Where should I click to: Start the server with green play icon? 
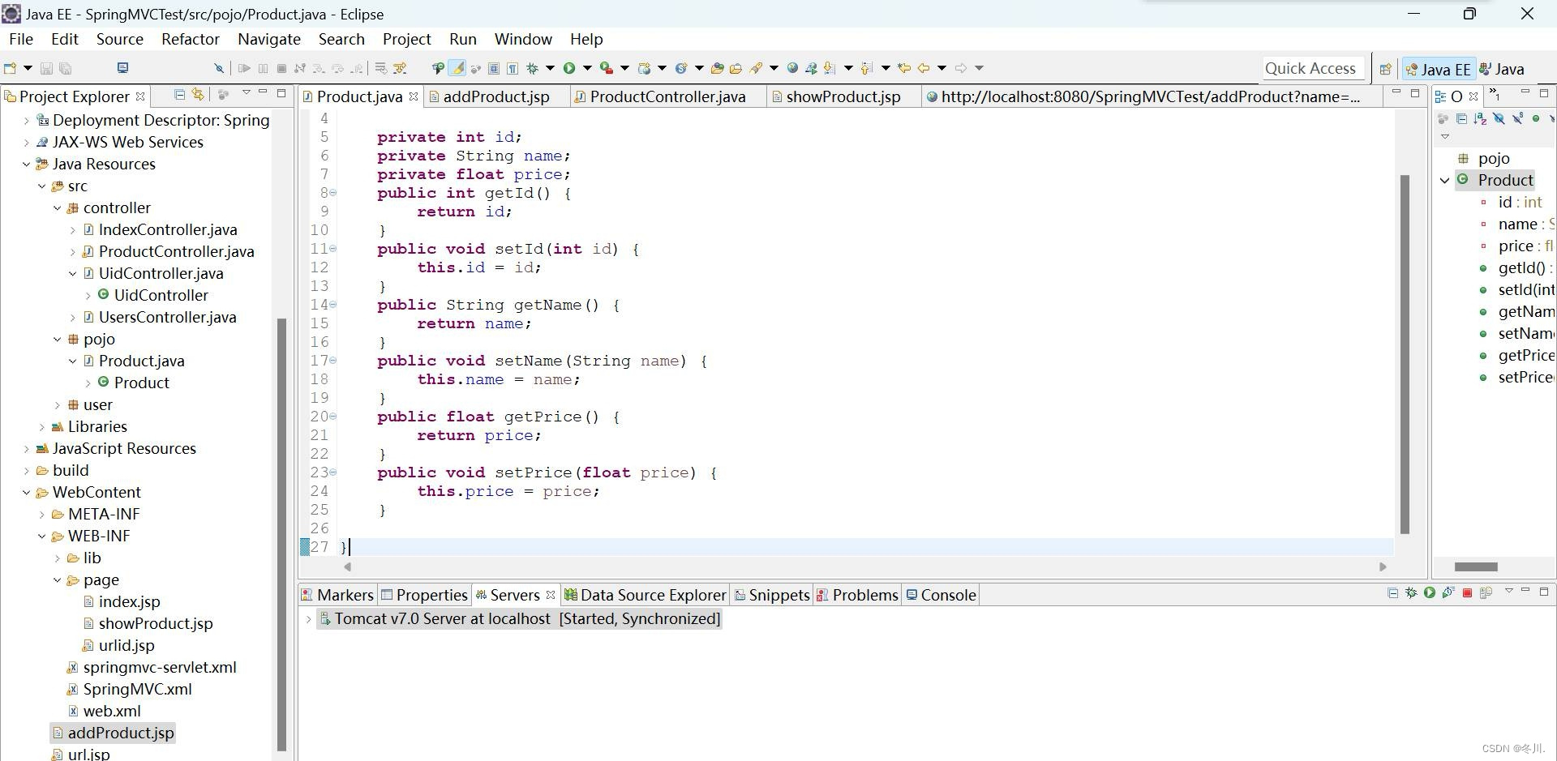click(x=1430, y=592)
